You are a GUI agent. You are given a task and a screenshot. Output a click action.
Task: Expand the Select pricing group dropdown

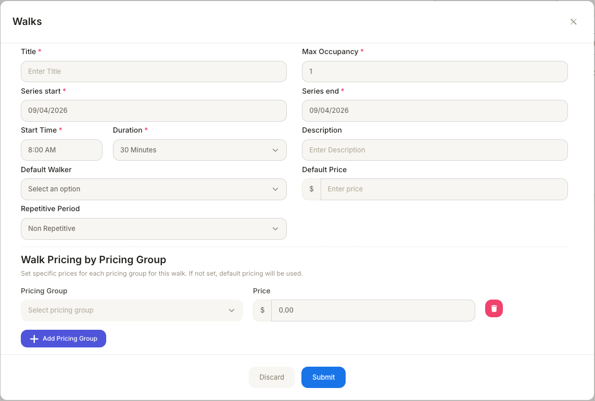coord(132,311)
